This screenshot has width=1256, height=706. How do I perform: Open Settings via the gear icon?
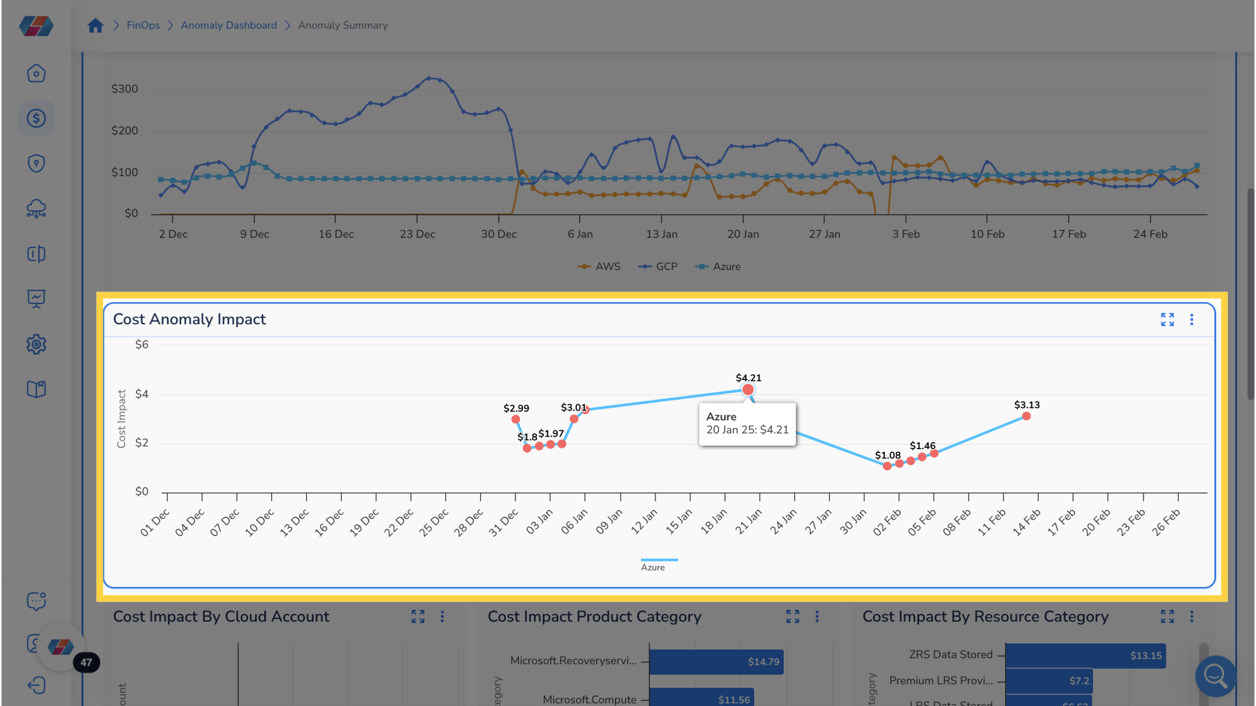pyautogui.click(x=36, y=345)
